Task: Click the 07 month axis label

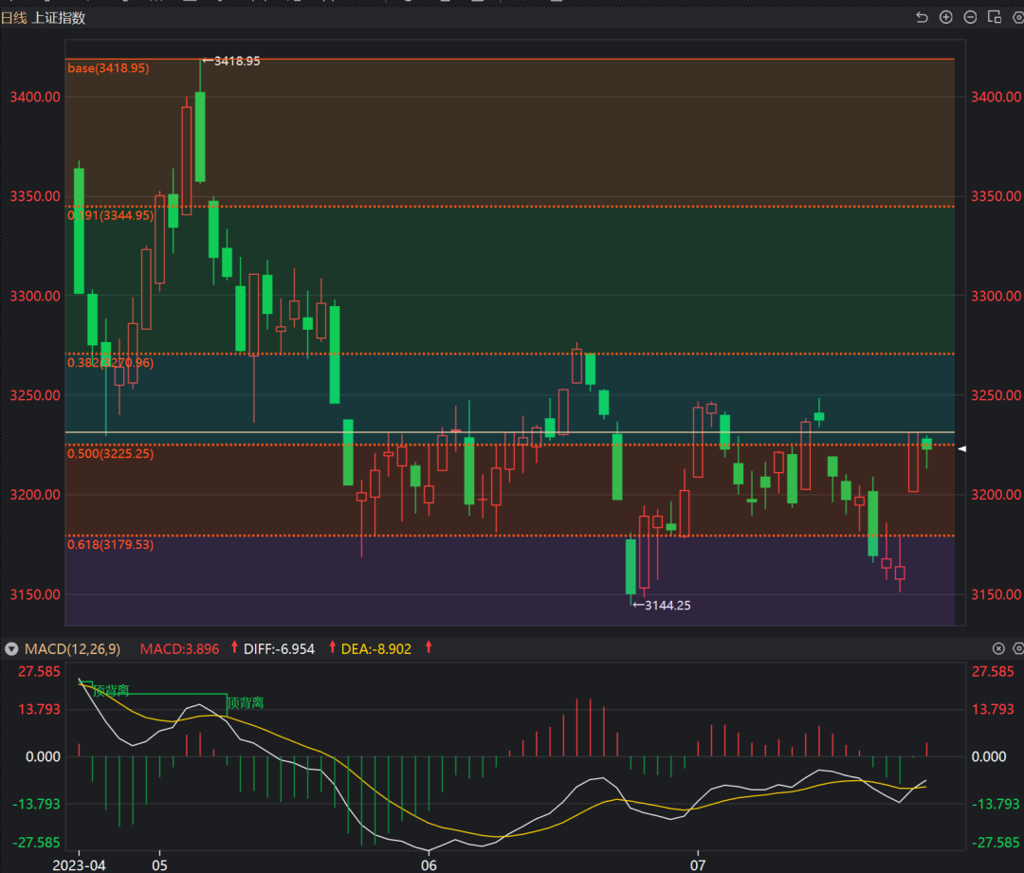Action: pyautogui.click(x=698, y=865)
